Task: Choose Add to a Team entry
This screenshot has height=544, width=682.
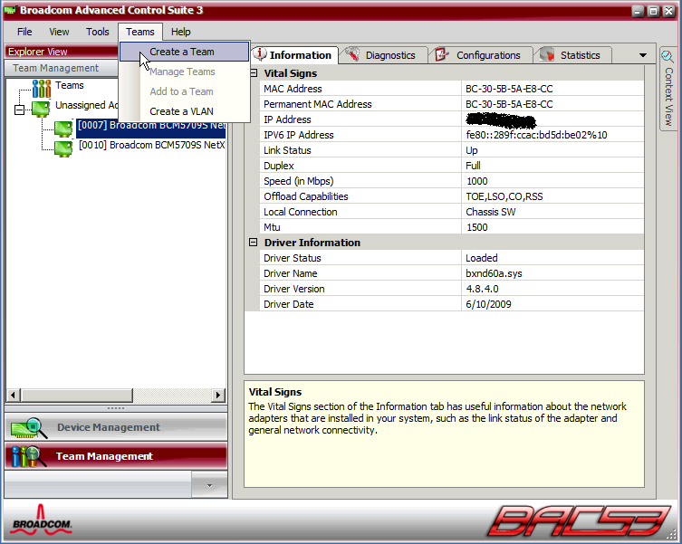Action: (x=185, y=91)
